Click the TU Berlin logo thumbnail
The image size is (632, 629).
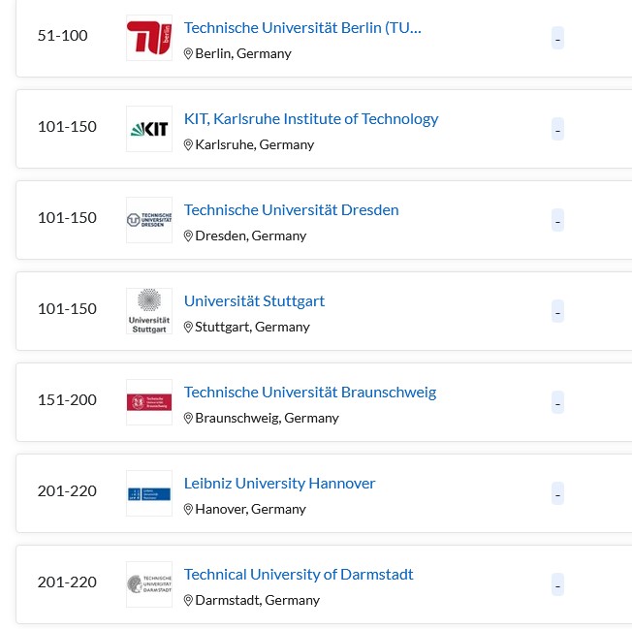149,38
